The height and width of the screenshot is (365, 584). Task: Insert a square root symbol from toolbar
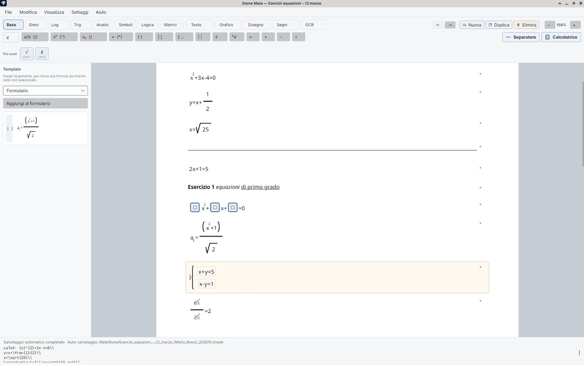[220, 37]
